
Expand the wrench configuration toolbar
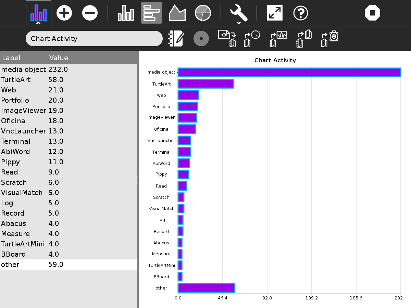pyautogui.click(x=239, y=14)
